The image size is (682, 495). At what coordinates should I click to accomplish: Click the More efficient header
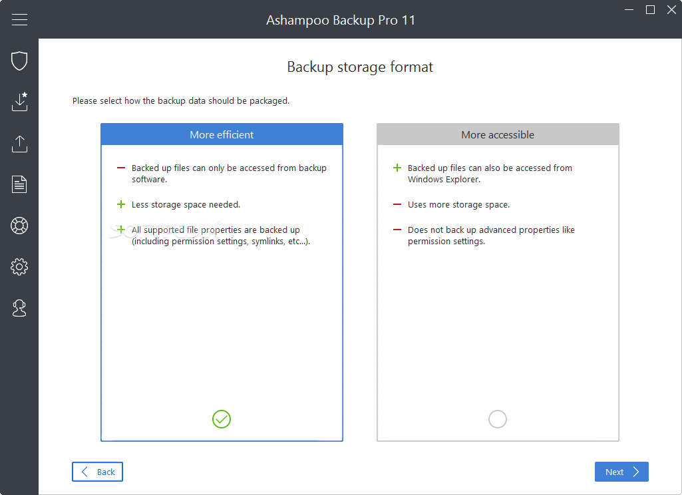click(x=222, y=134)
